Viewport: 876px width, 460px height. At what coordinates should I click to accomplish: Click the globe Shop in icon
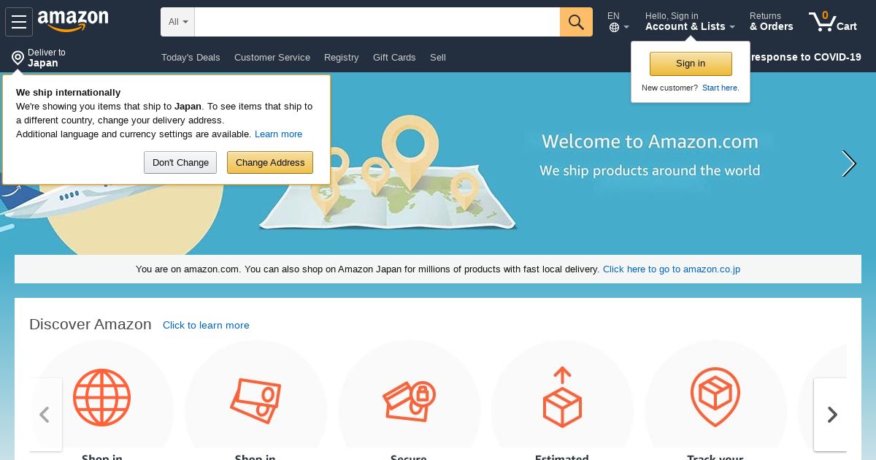[101, 397]
